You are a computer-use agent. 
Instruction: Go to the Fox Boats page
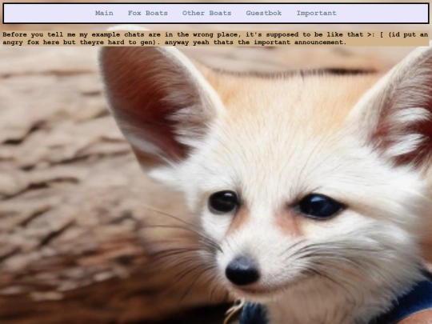[x=148, y=13]
